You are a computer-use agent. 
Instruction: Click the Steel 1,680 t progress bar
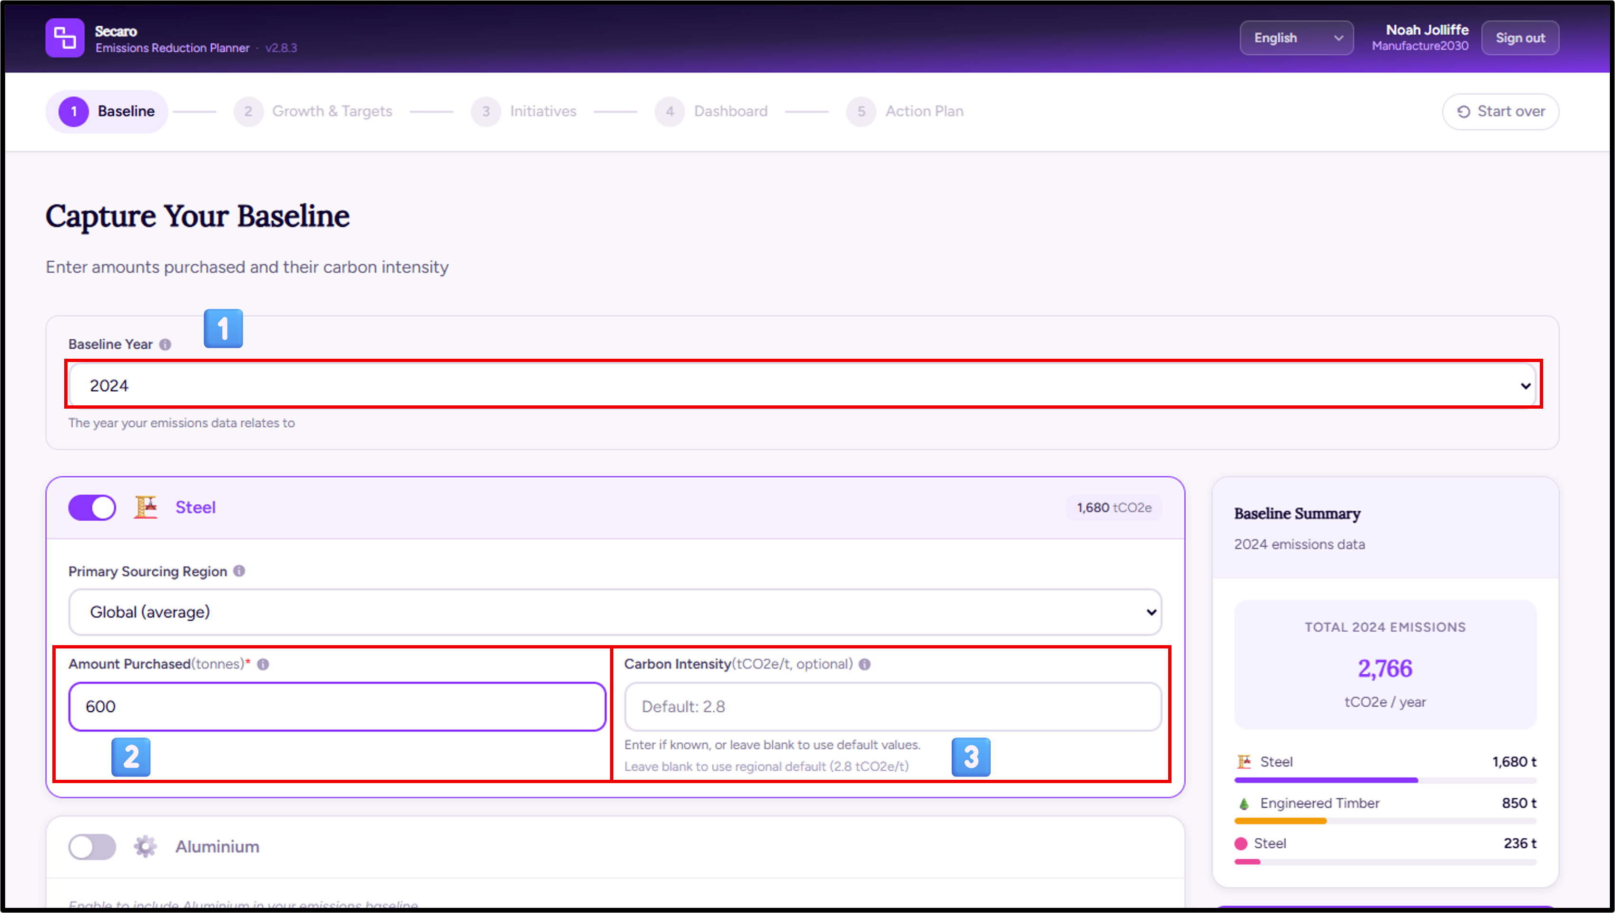tap(1385, 780)
